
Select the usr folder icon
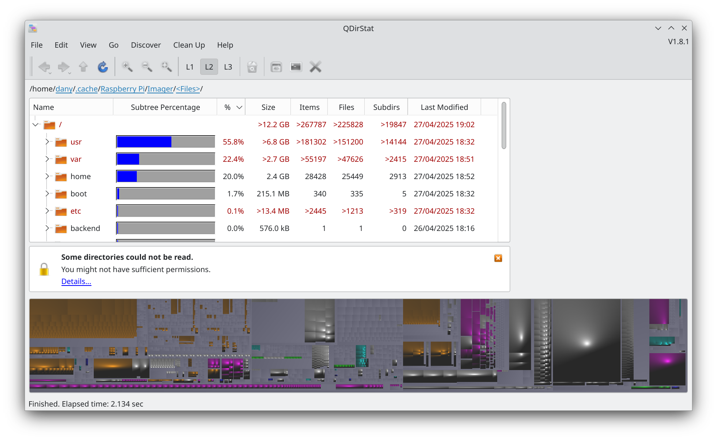(61, 142)
